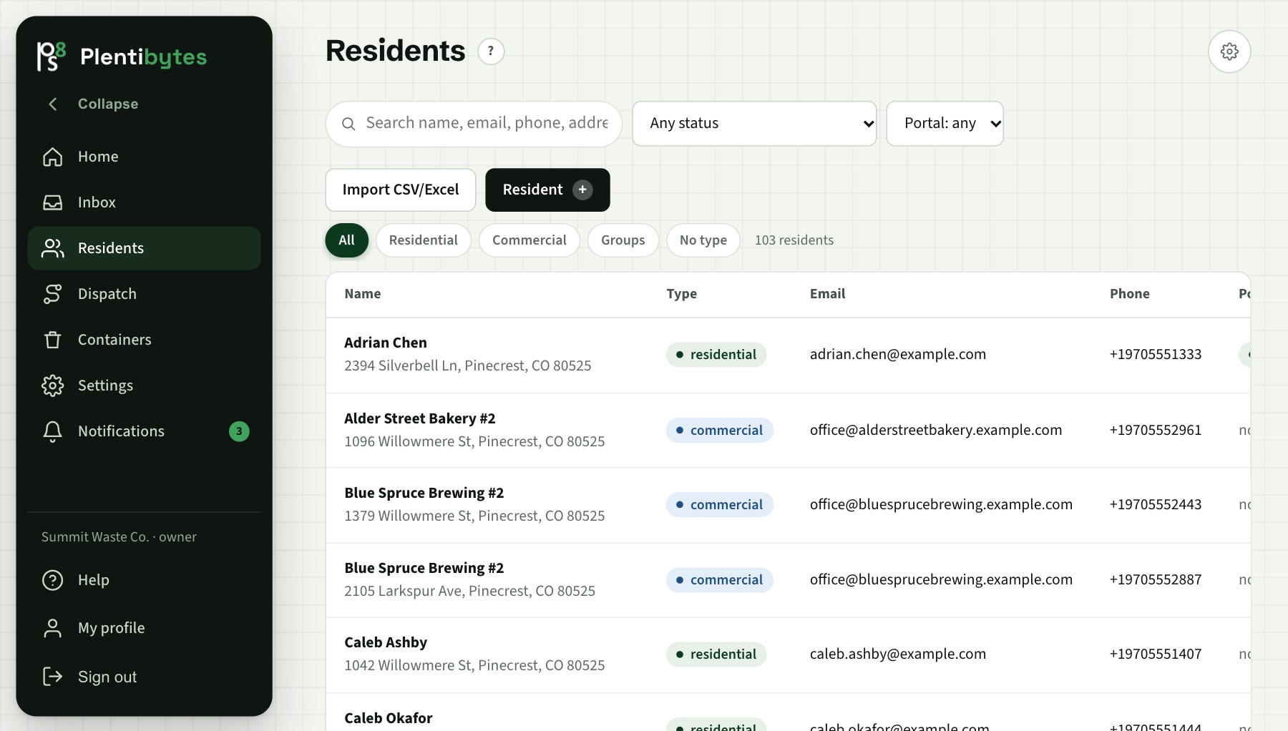
Task: Click phone number +19705552961
Action: 1156,431
